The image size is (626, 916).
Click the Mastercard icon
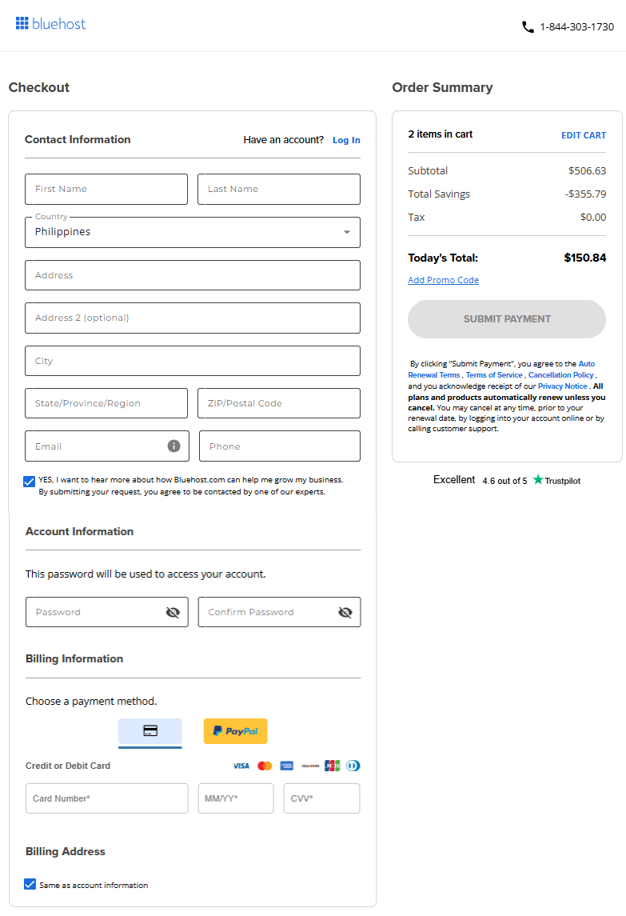coord(265,766)
